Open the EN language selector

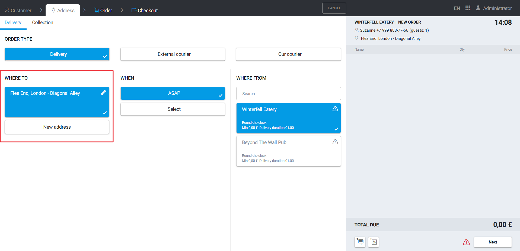click(457, 8)
